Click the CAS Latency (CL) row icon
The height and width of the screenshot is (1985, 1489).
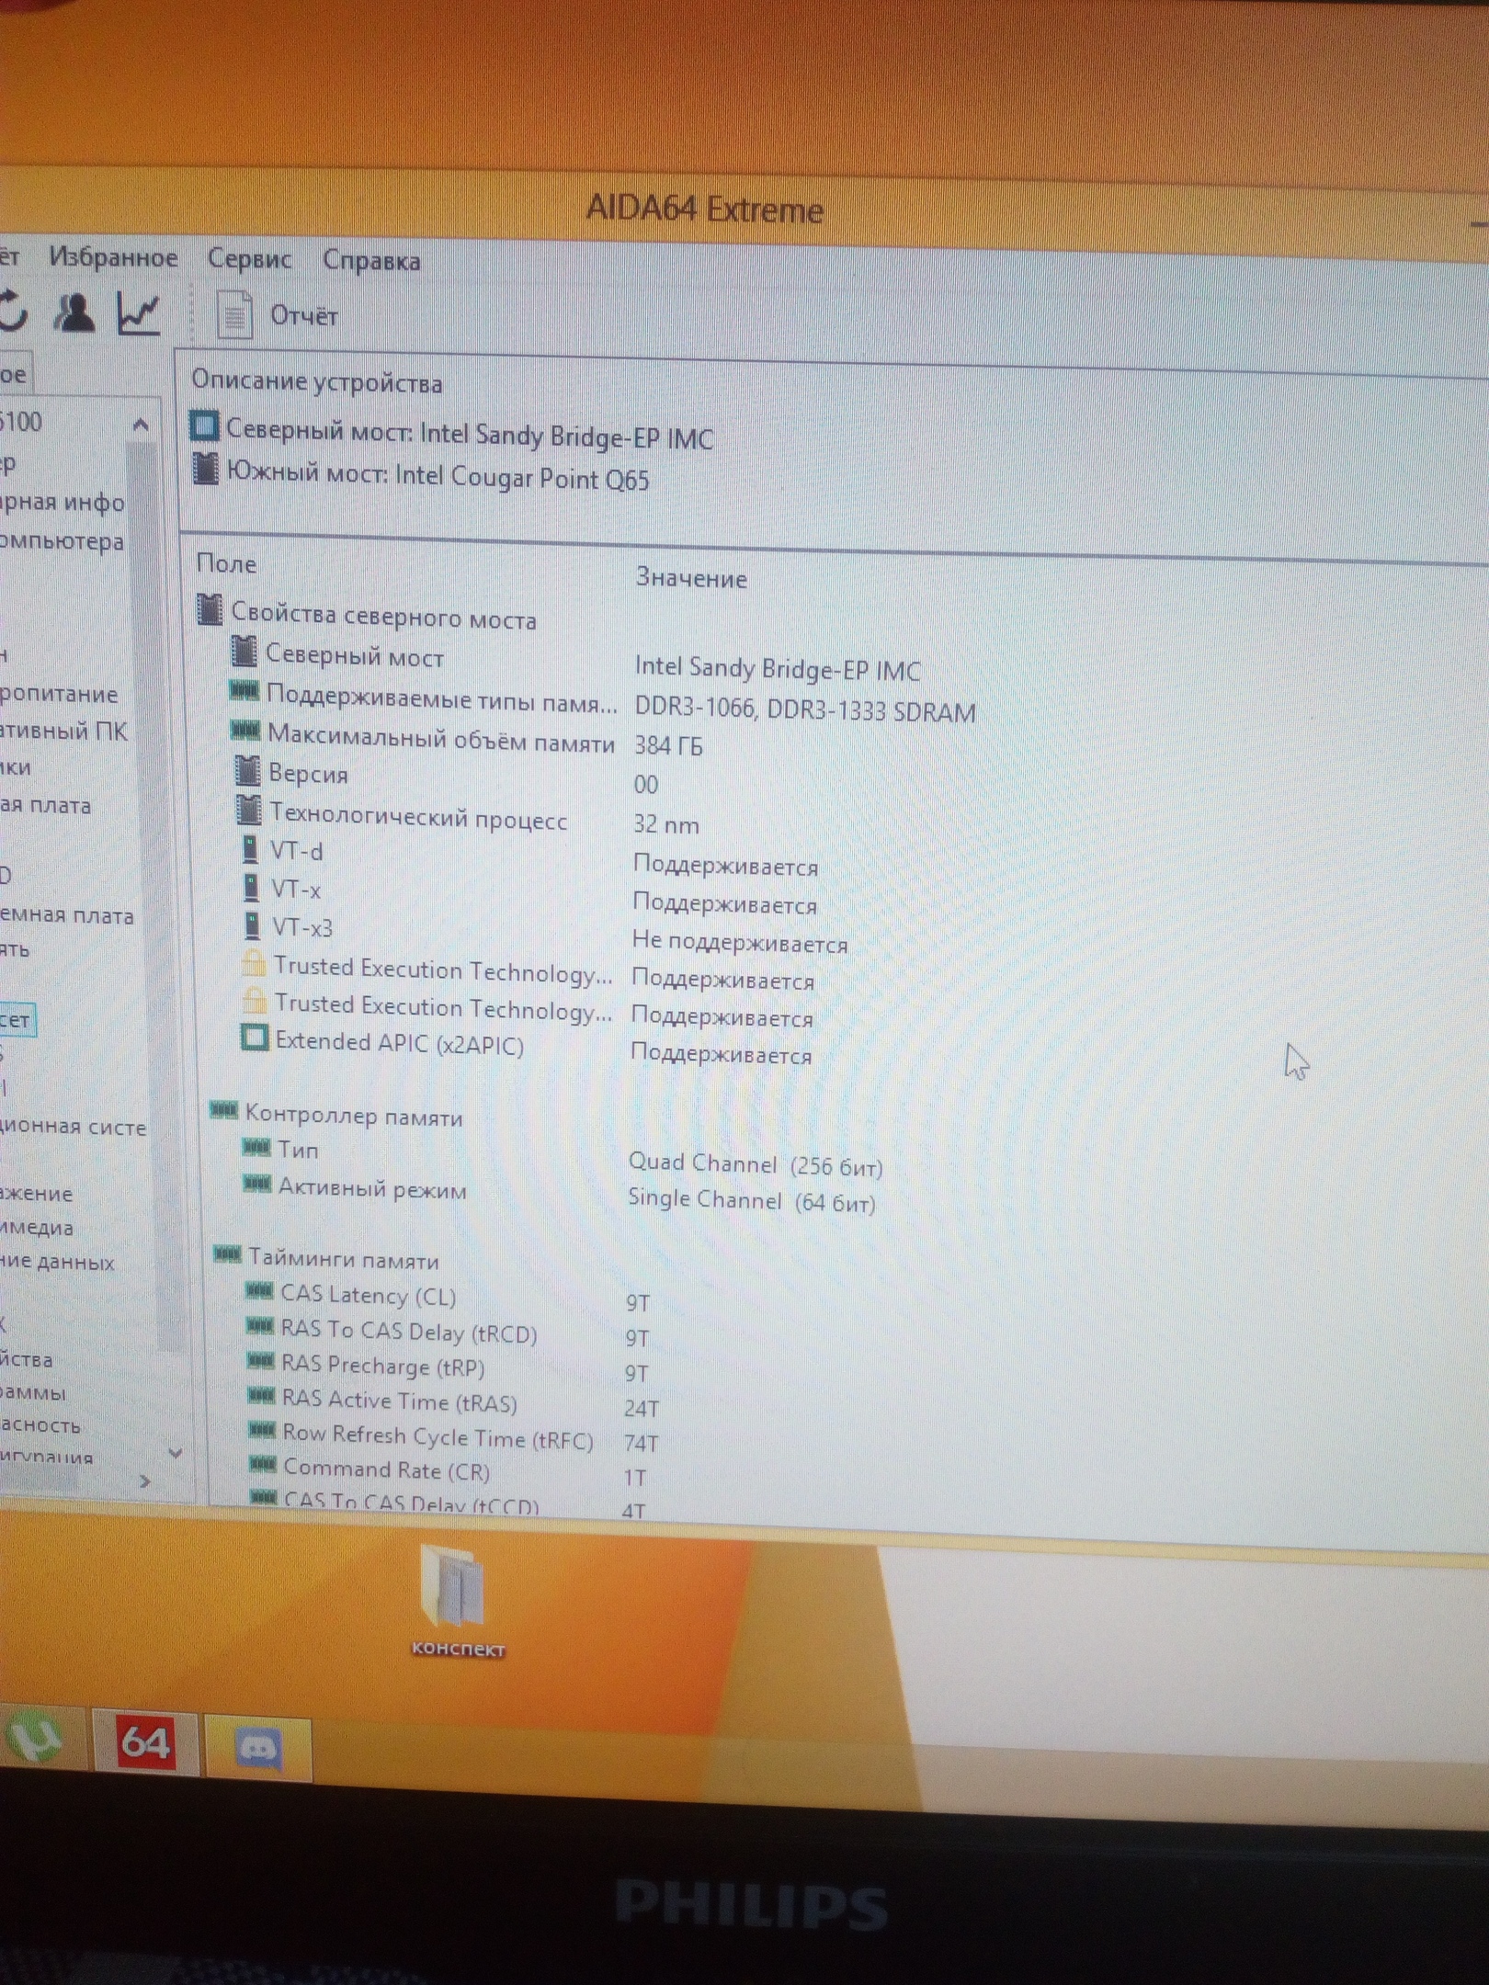click(260, 1292)
